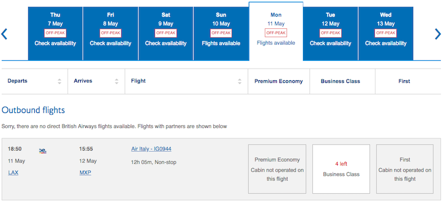Select the Fri 8 May date tab
The width and height of the screenshot is (443, 202).
point(110,34)
